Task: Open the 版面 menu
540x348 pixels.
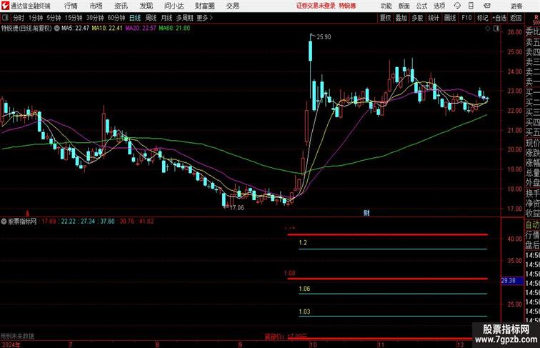Action: pos(404,6)
